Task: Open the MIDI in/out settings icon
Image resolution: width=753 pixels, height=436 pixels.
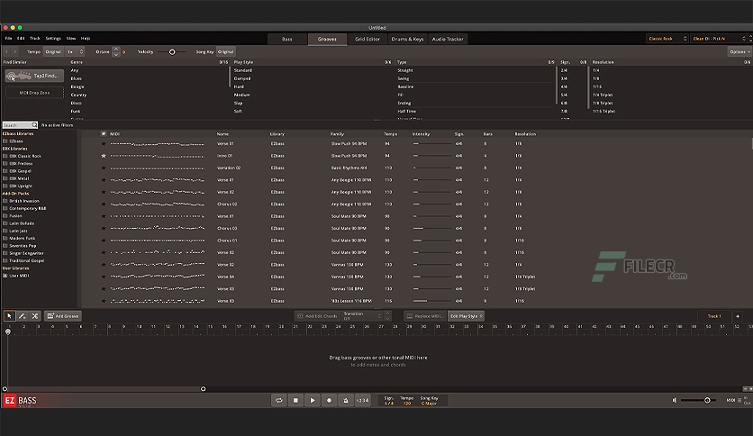Action: pyautogui.click(x=739, y=400)
